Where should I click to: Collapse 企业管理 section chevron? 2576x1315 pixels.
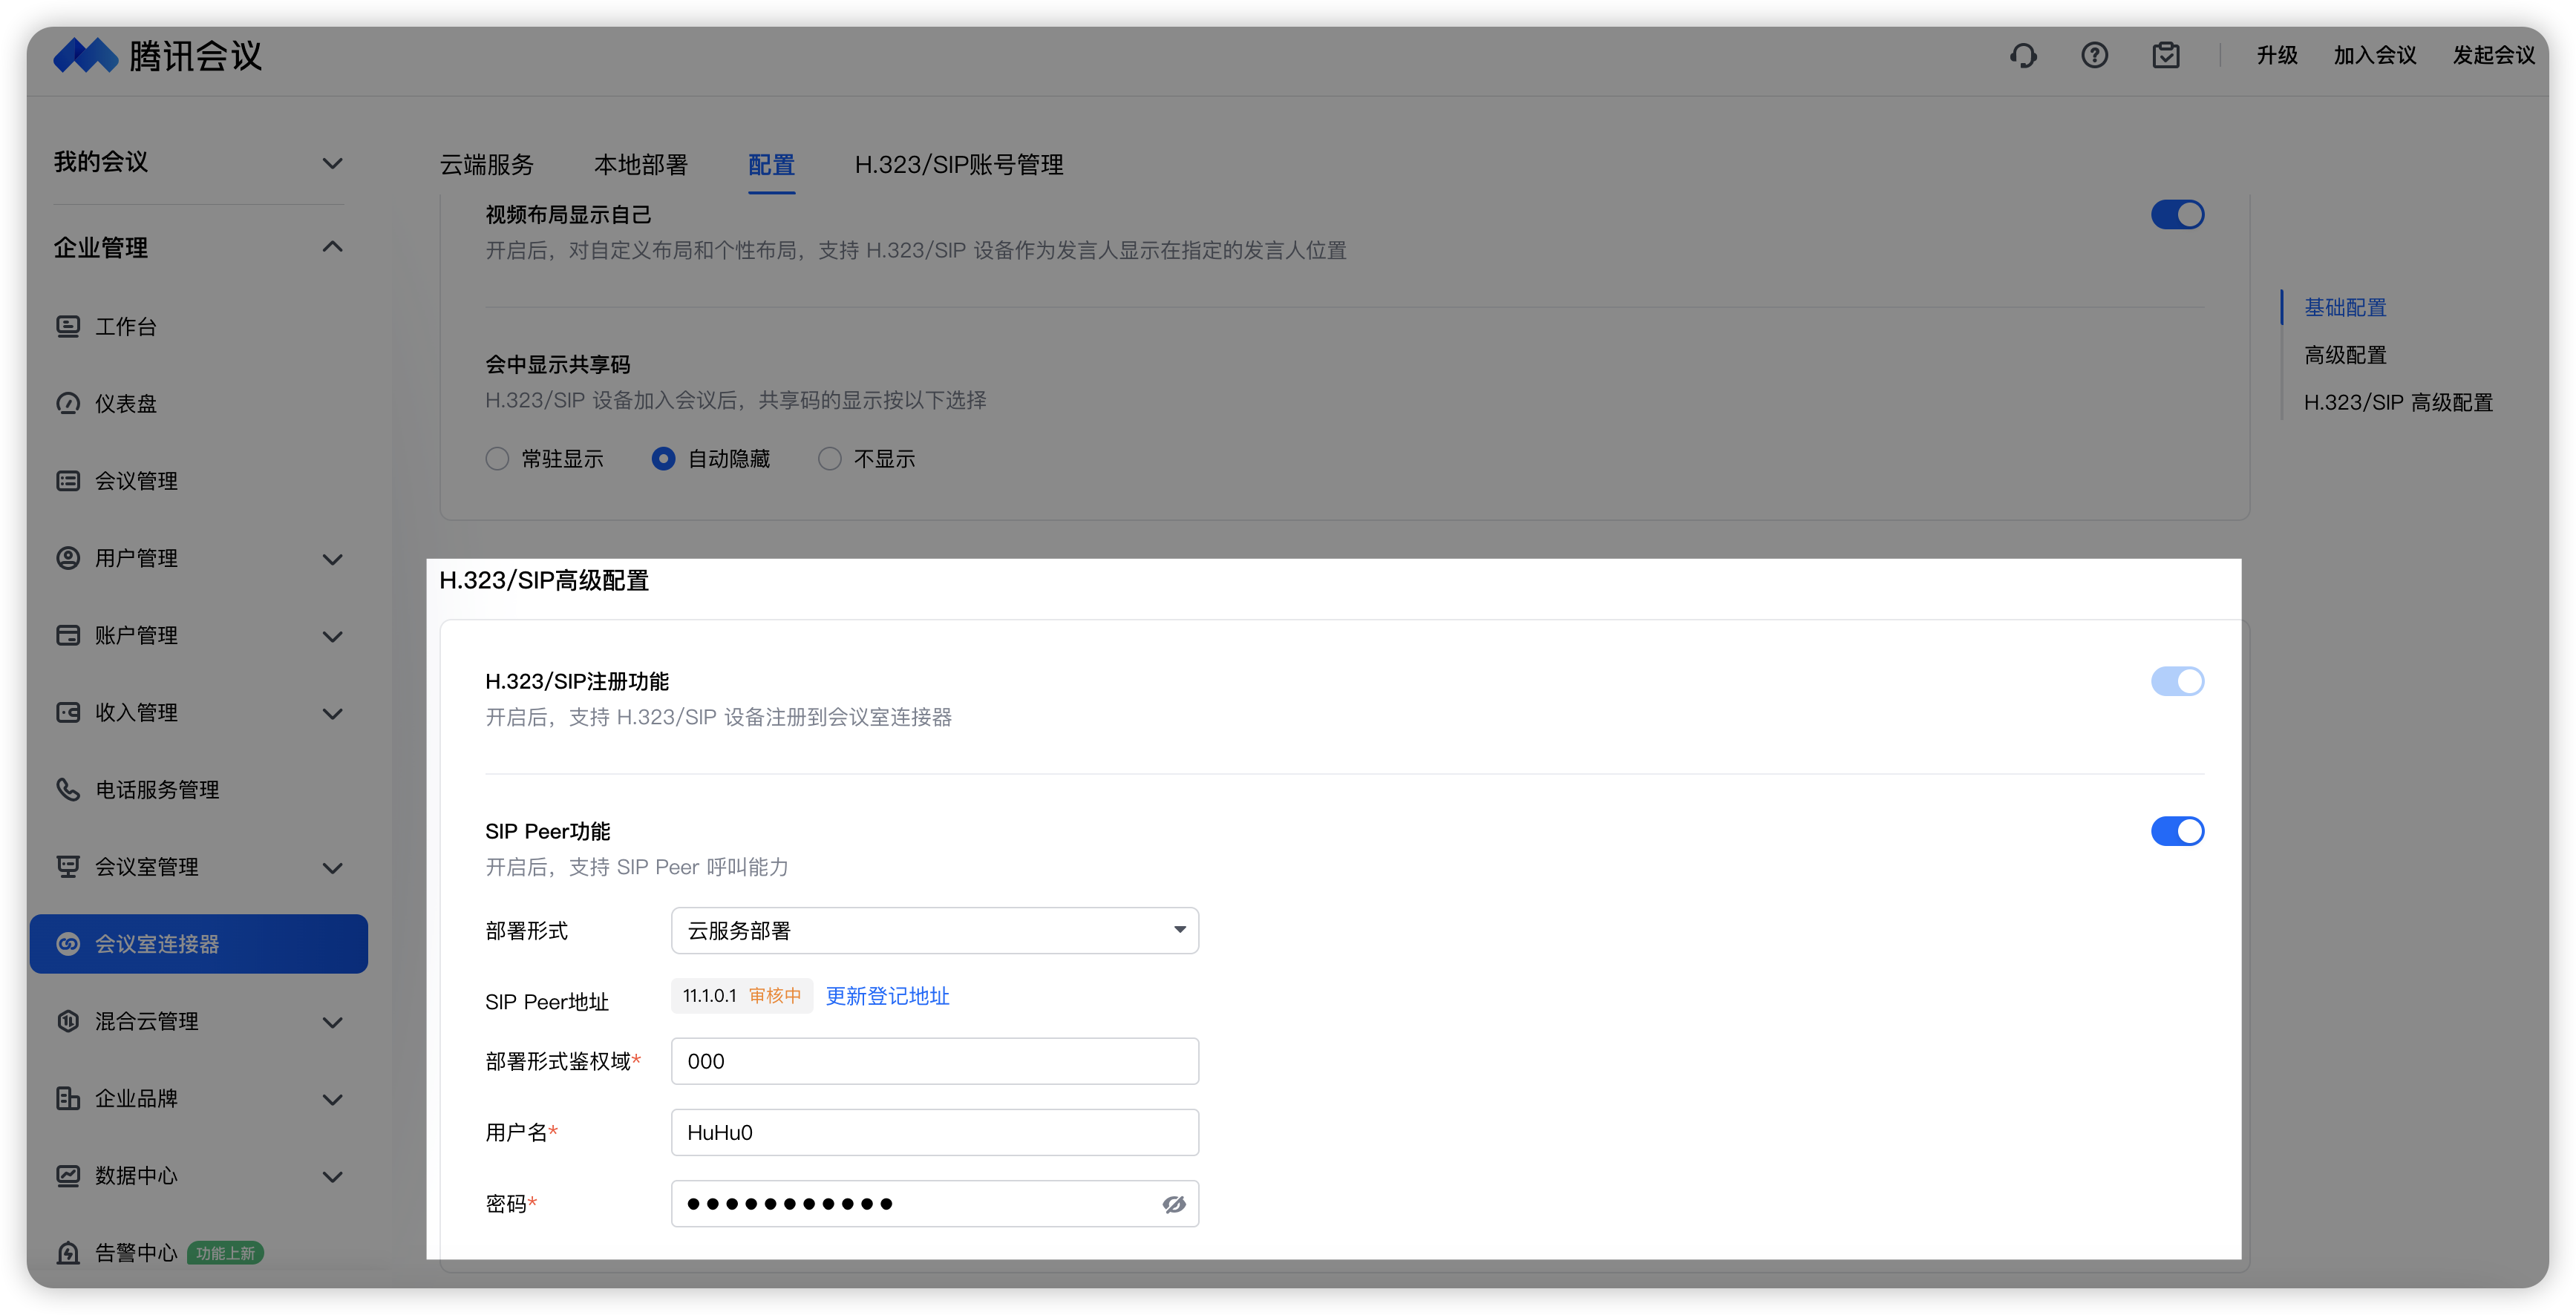coord(333,247)
